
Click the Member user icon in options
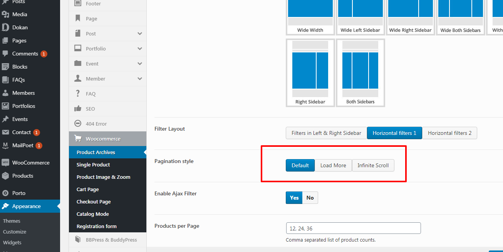click(78, 79)
